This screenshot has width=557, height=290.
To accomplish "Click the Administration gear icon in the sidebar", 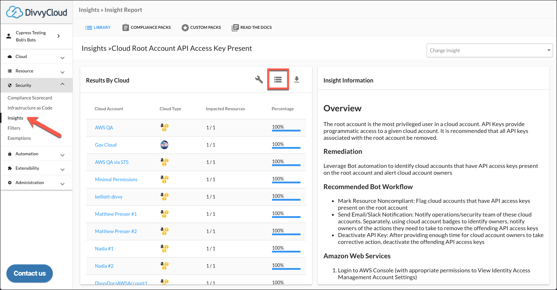I will tap(10, 183).
